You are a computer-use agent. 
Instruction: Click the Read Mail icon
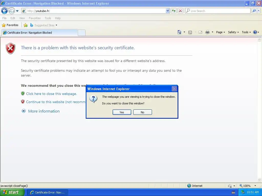tap(200, 32)
